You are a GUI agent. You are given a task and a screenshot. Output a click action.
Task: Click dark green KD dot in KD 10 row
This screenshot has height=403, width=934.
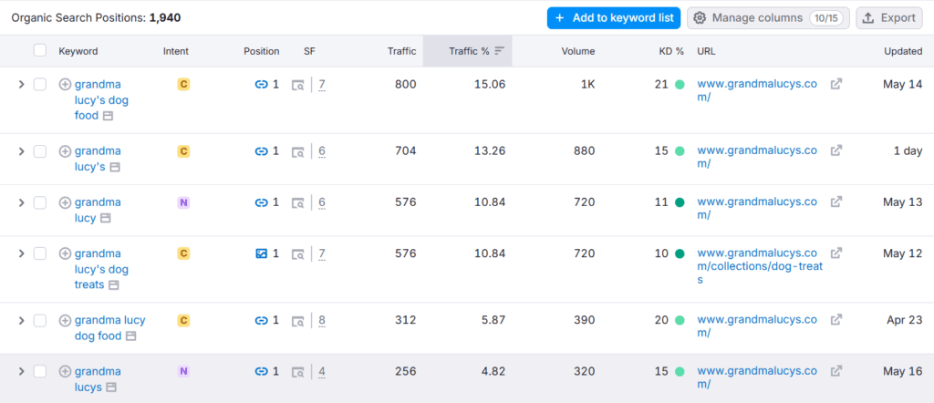679,253
